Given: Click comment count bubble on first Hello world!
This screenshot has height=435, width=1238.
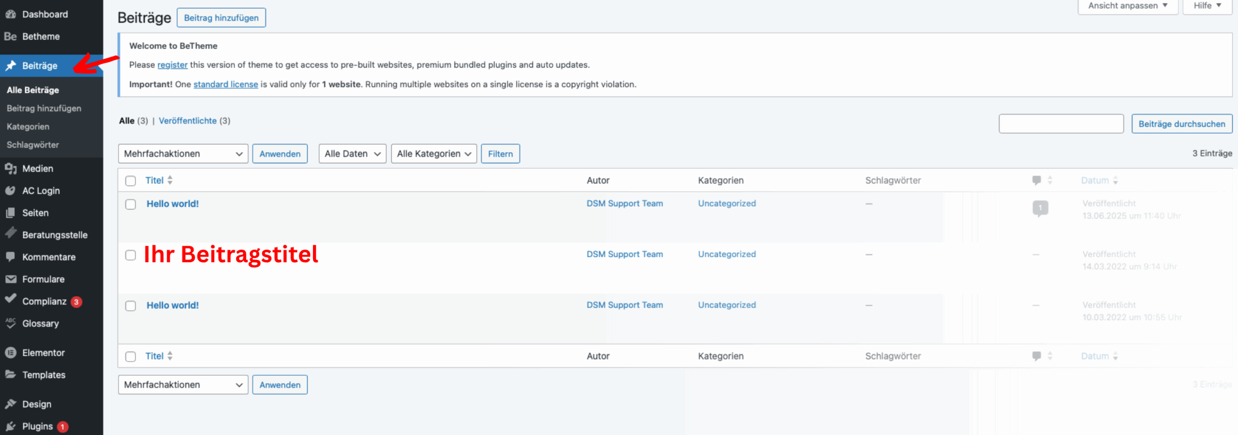Looking at the screenshot, I should 1040,208.
